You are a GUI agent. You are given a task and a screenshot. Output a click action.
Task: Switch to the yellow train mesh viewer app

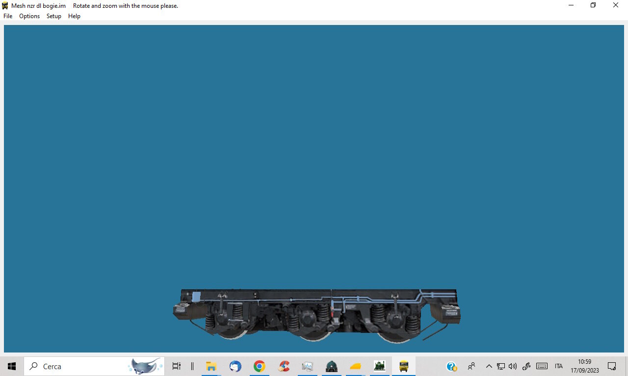(404, 366)
